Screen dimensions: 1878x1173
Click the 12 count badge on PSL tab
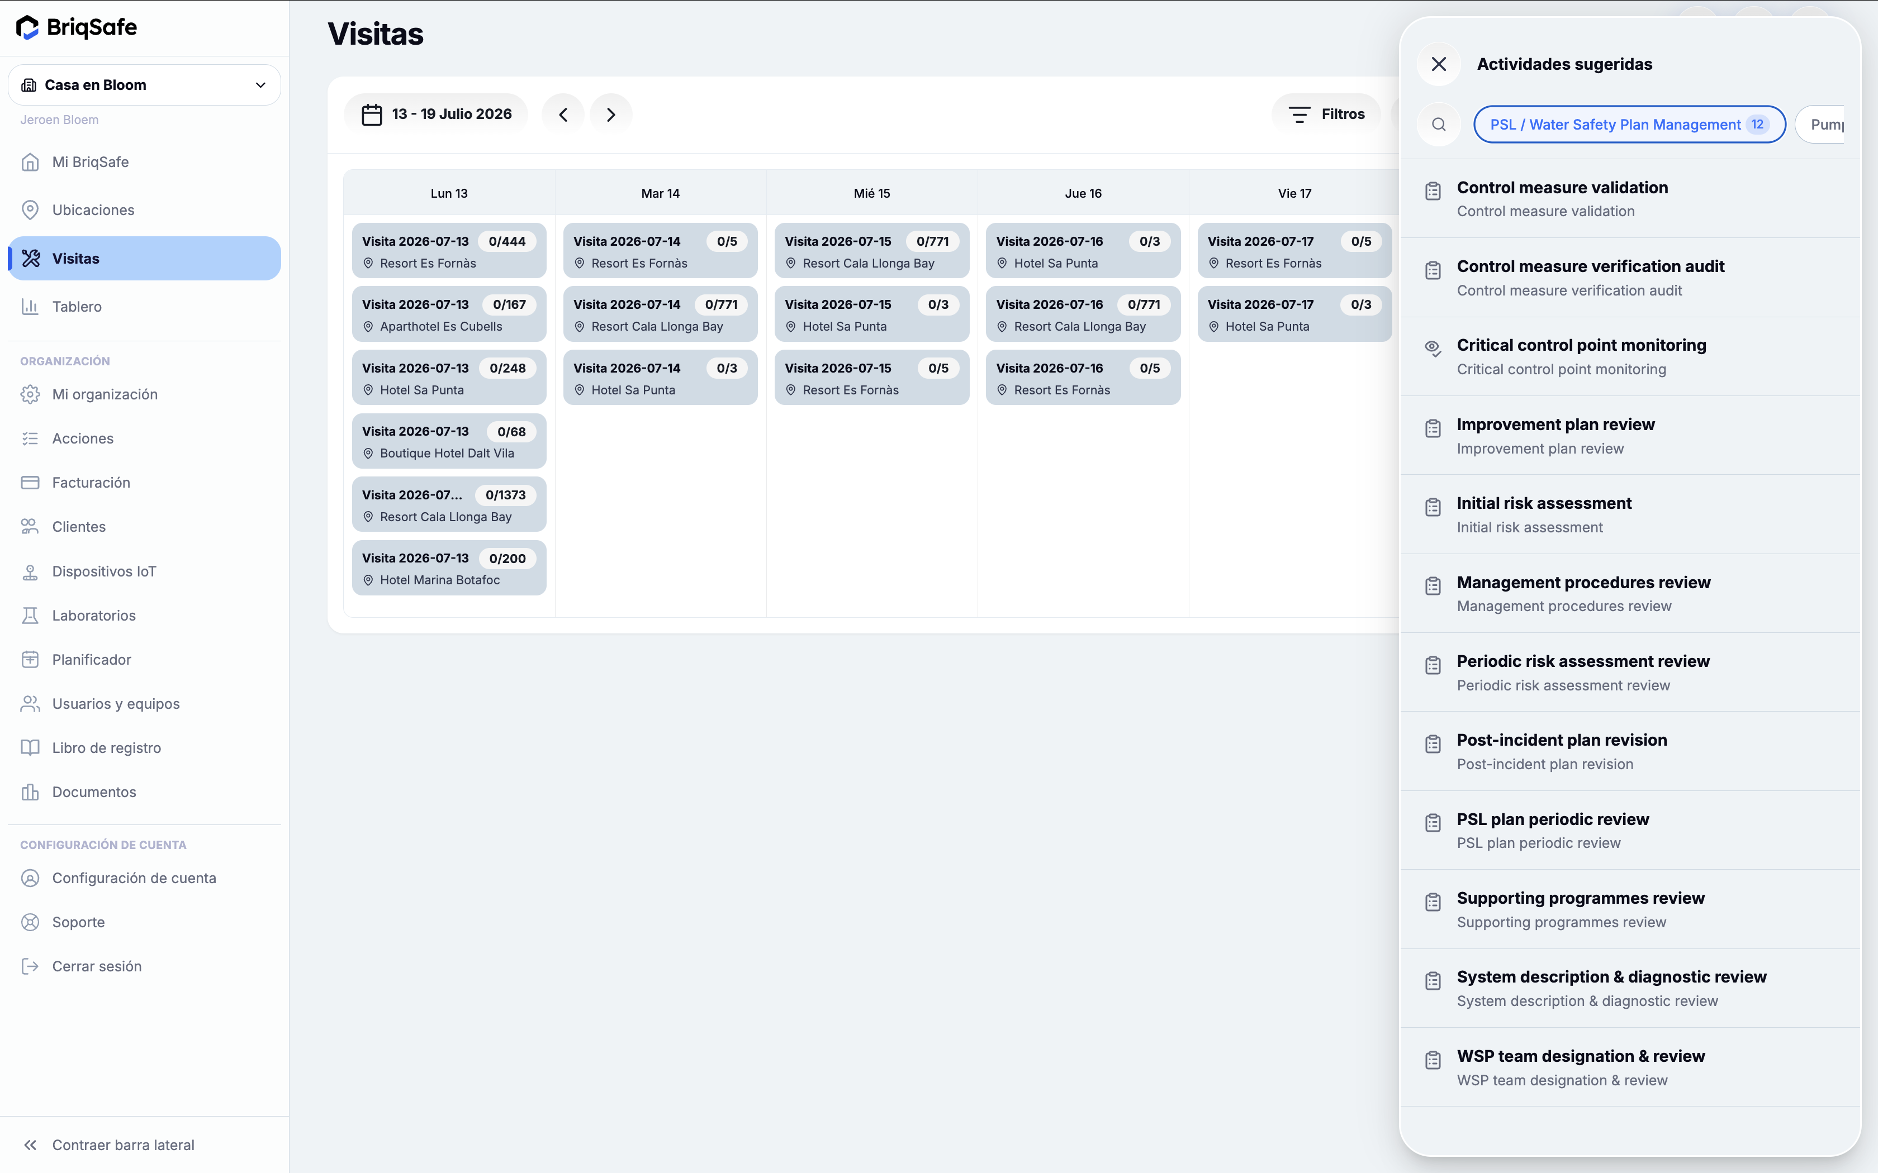tap(1758, 124)
